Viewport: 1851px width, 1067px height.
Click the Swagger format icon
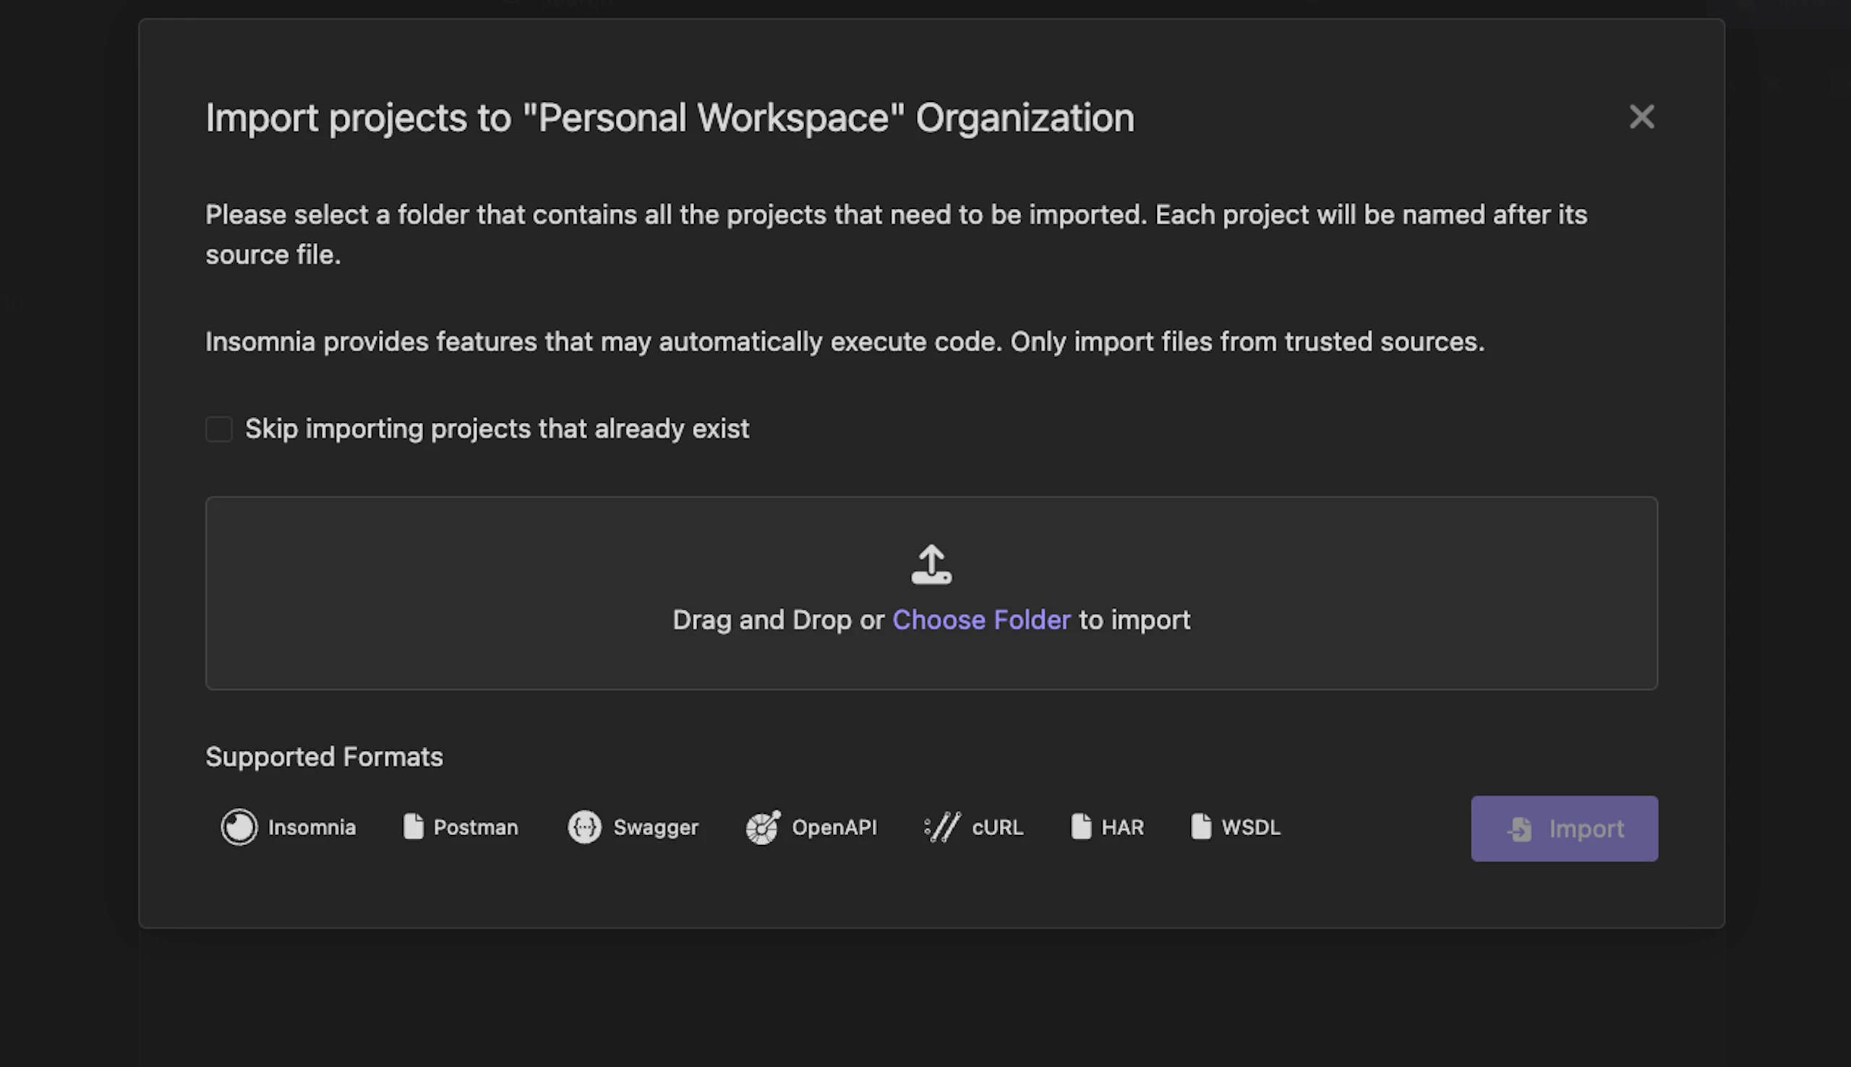584,828
